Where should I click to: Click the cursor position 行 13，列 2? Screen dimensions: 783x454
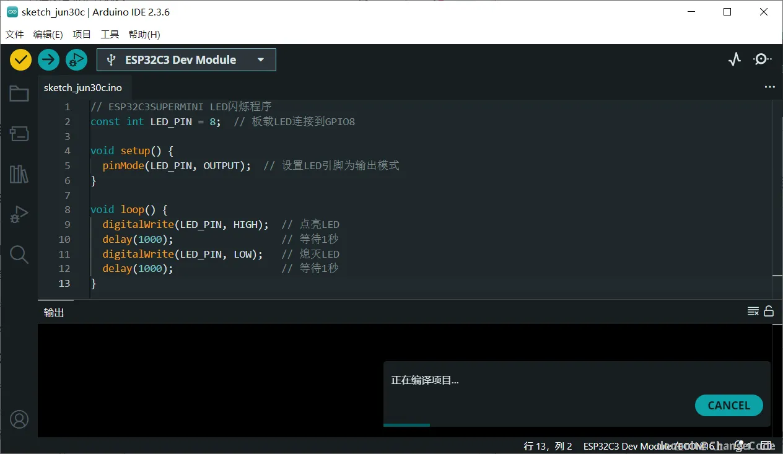pos(548,446)
